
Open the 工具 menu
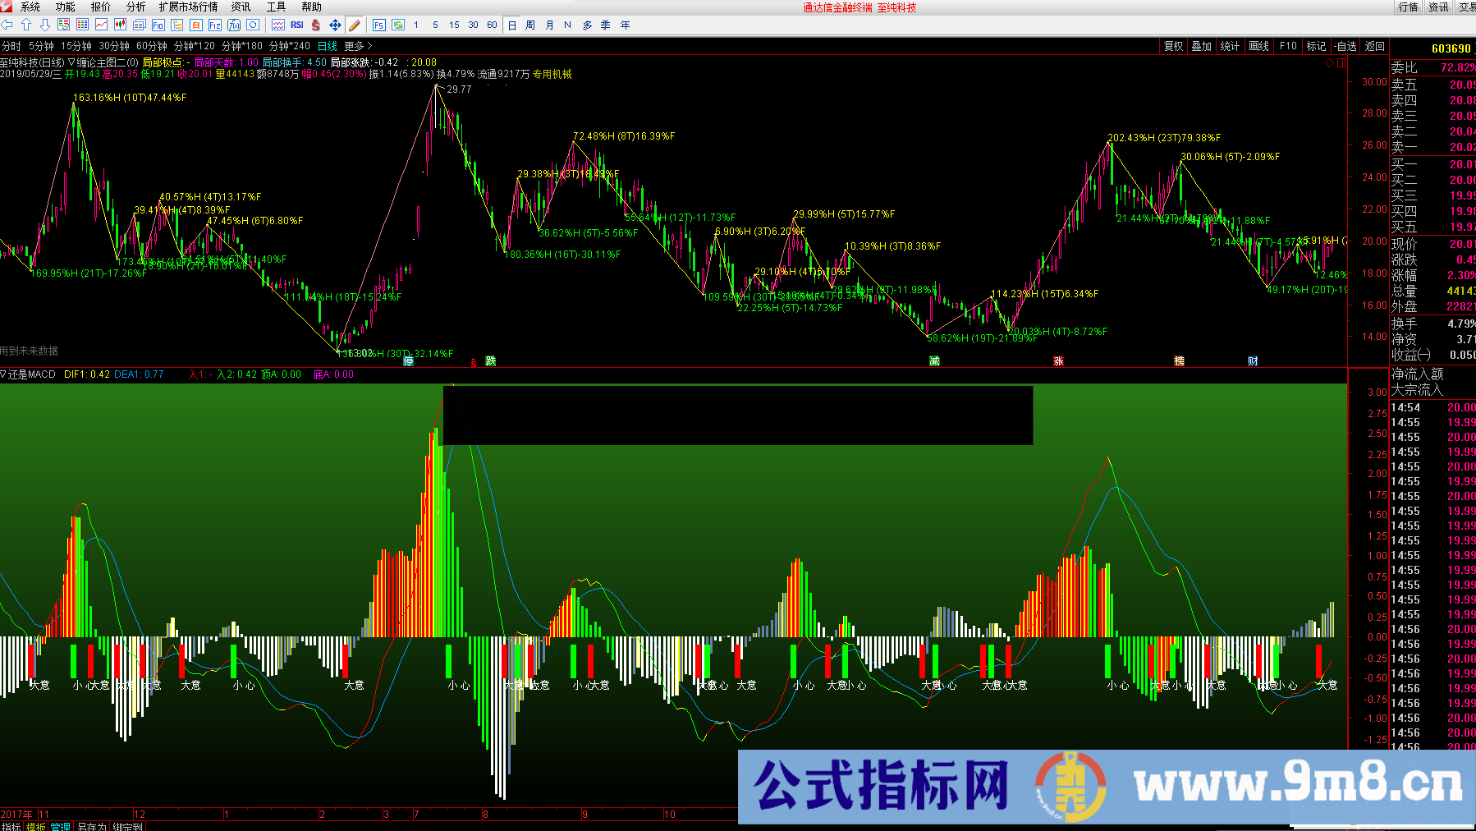tap(275, 7)
